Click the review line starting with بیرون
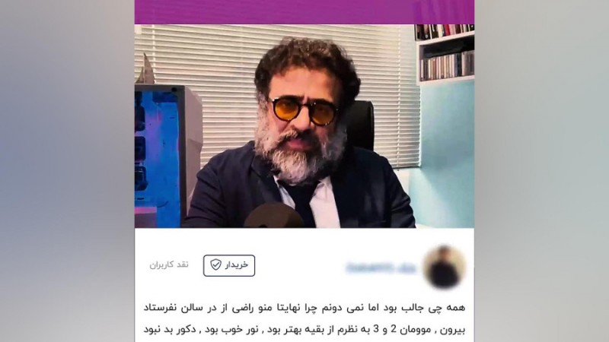The image size is (609, 342). 304,330
